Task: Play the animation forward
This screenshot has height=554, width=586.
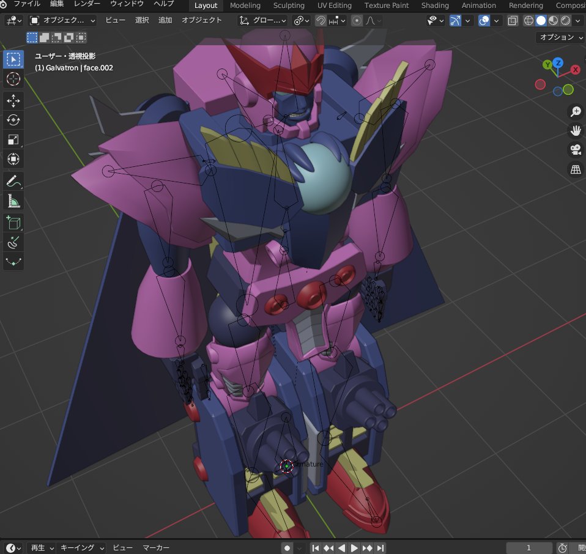Action: click(354, 548)
